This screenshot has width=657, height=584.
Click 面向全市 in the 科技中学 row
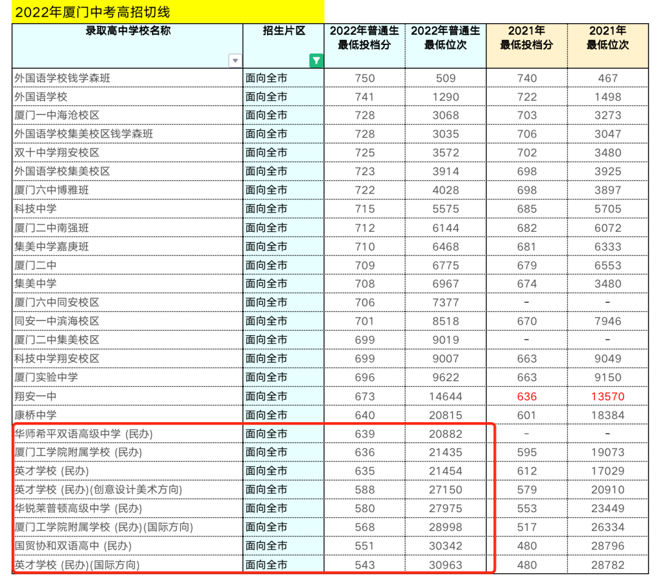(266, 209)
